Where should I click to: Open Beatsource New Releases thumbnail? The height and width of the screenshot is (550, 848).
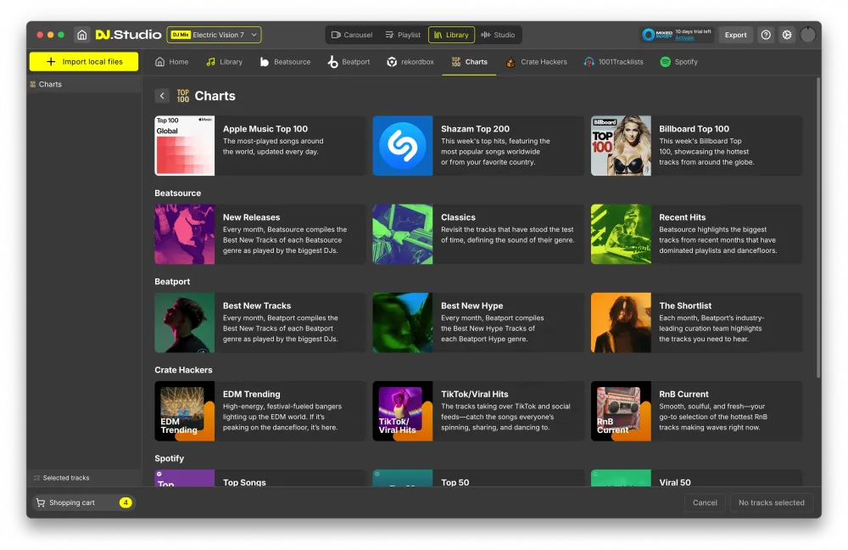(x=184, y=234)
